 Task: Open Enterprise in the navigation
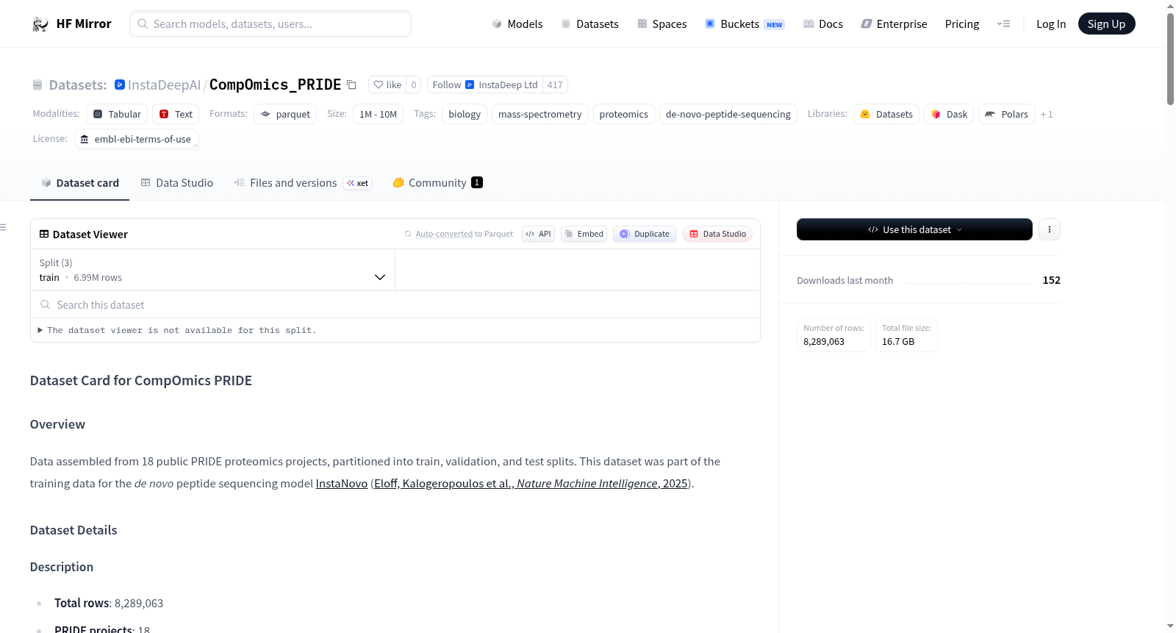click(x=894, y=24)
